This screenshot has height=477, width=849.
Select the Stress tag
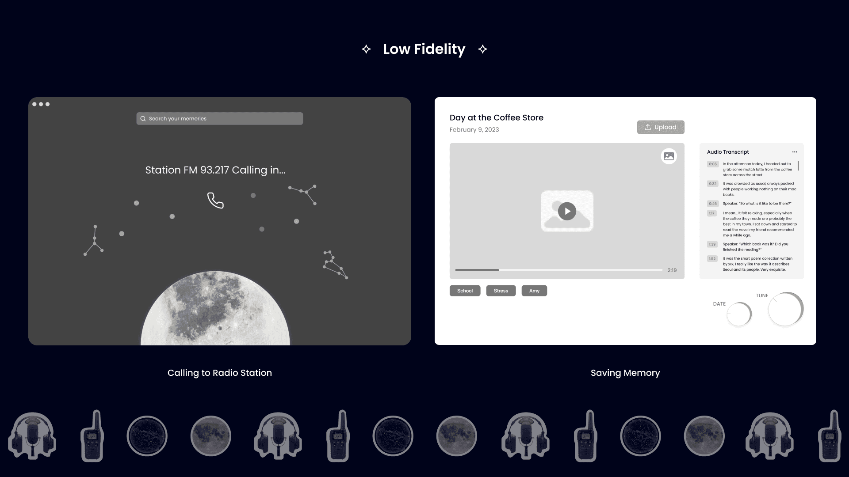501,291
